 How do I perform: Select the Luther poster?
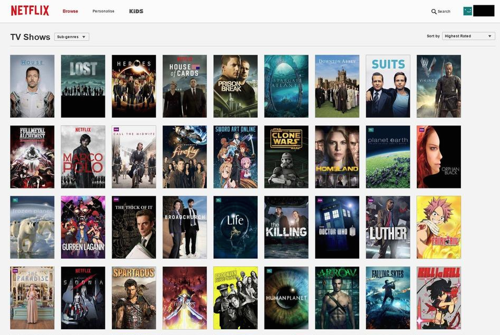click(x=388, y=227)
